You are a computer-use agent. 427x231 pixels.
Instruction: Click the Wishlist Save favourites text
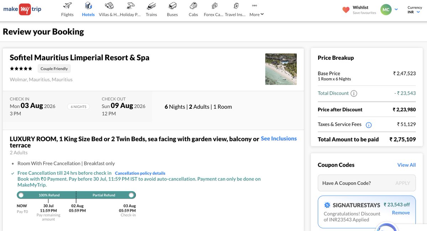point(364,13)
